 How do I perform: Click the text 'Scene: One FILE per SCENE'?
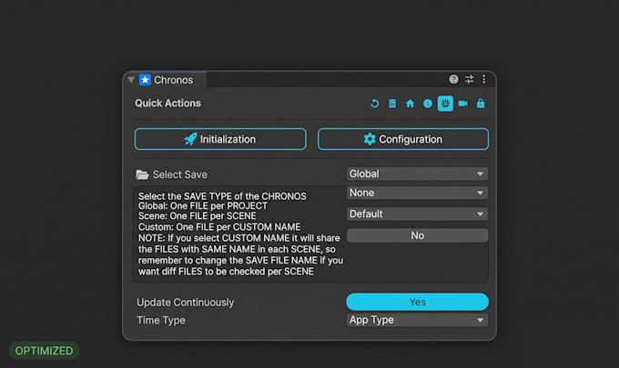197,216
